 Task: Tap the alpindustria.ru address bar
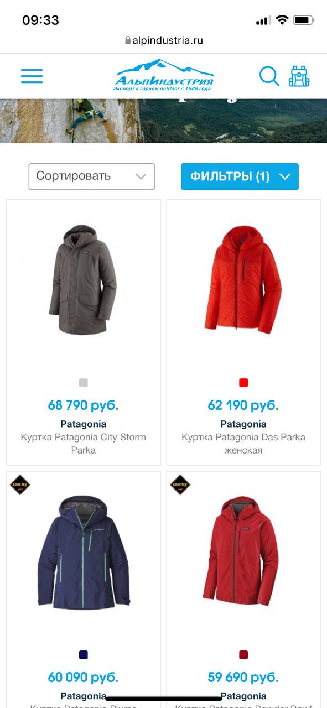pos(164,40)
